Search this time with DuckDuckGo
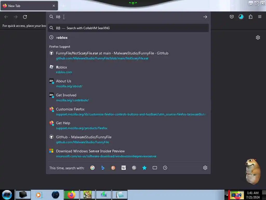 click(113, 168)
